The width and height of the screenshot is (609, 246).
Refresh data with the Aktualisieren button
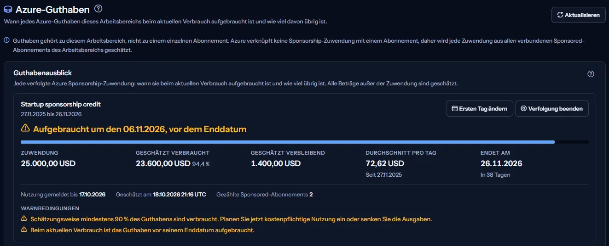pos(579,15)
